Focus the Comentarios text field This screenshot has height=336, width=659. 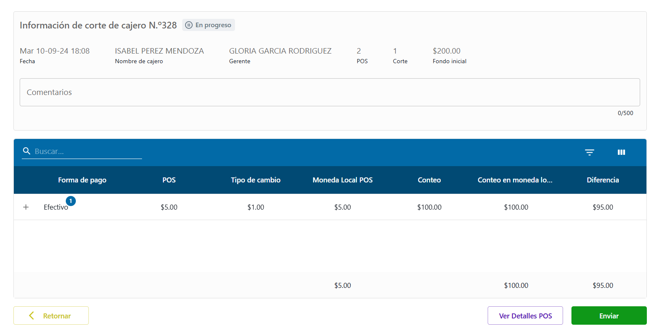coord(329,92)
